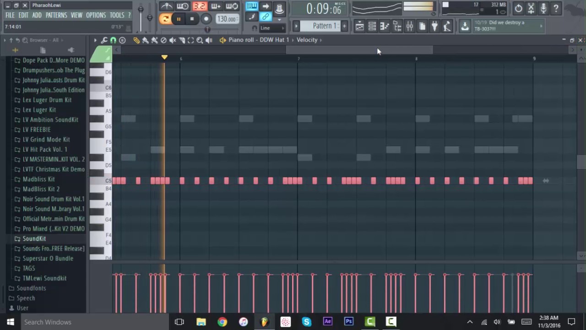Viewport: 586px width, 330px height.
Task: Click the Playback speaker tool in piano roll
Action: (209, 40)
